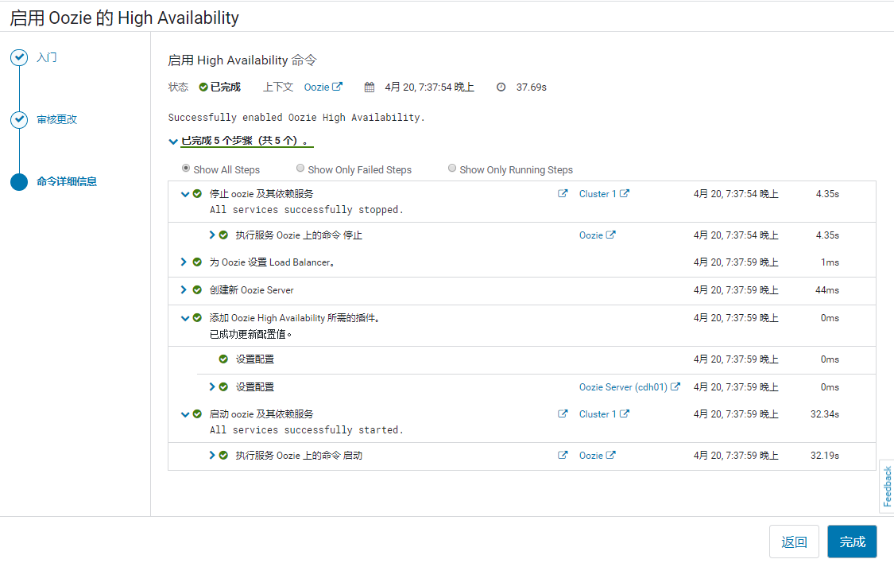The height and width of the screenshot is (563, 894).
Task: Click the calendar icon beside start date
Action: 370,87
